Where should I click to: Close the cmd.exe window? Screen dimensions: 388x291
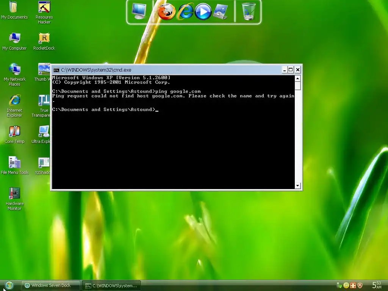(298, 70)
